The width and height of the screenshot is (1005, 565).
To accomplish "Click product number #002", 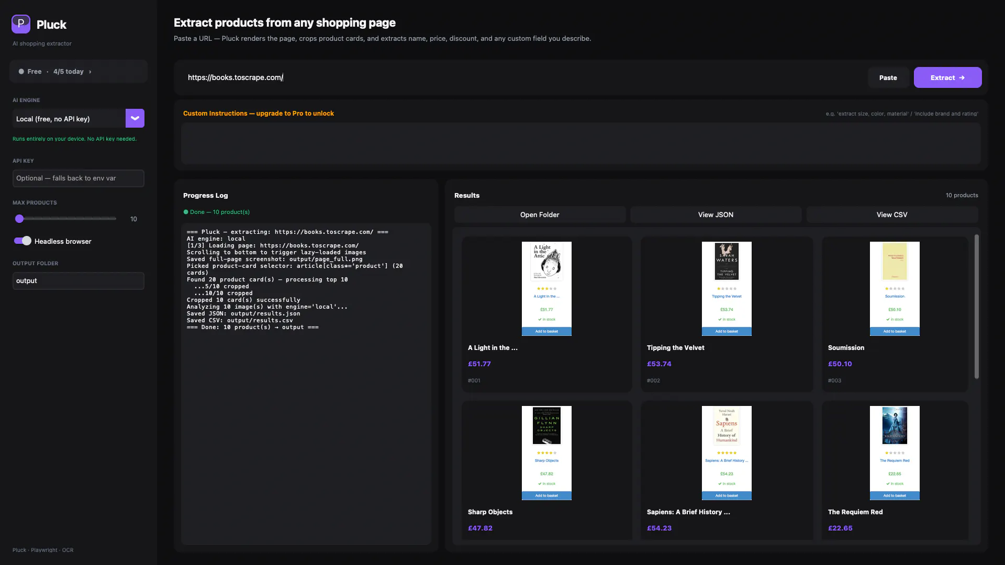I will (653, 380).
